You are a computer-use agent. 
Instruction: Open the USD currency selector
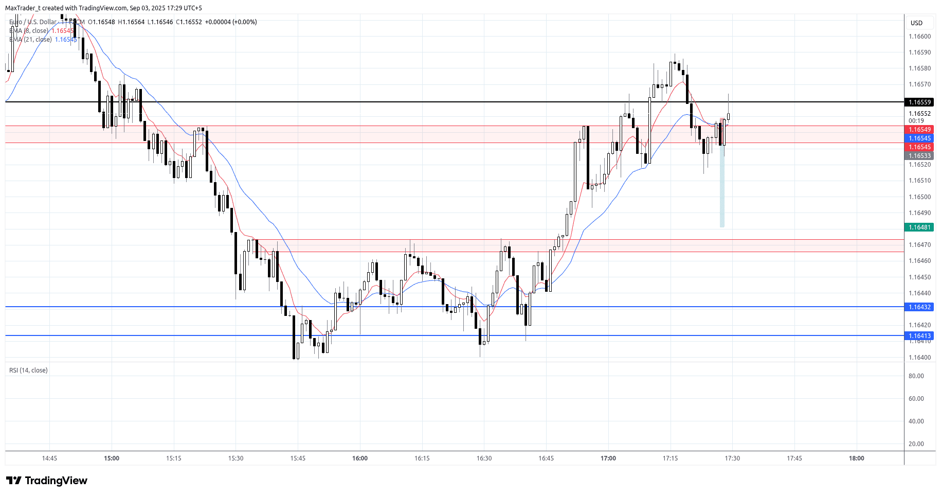click(916, 23)
